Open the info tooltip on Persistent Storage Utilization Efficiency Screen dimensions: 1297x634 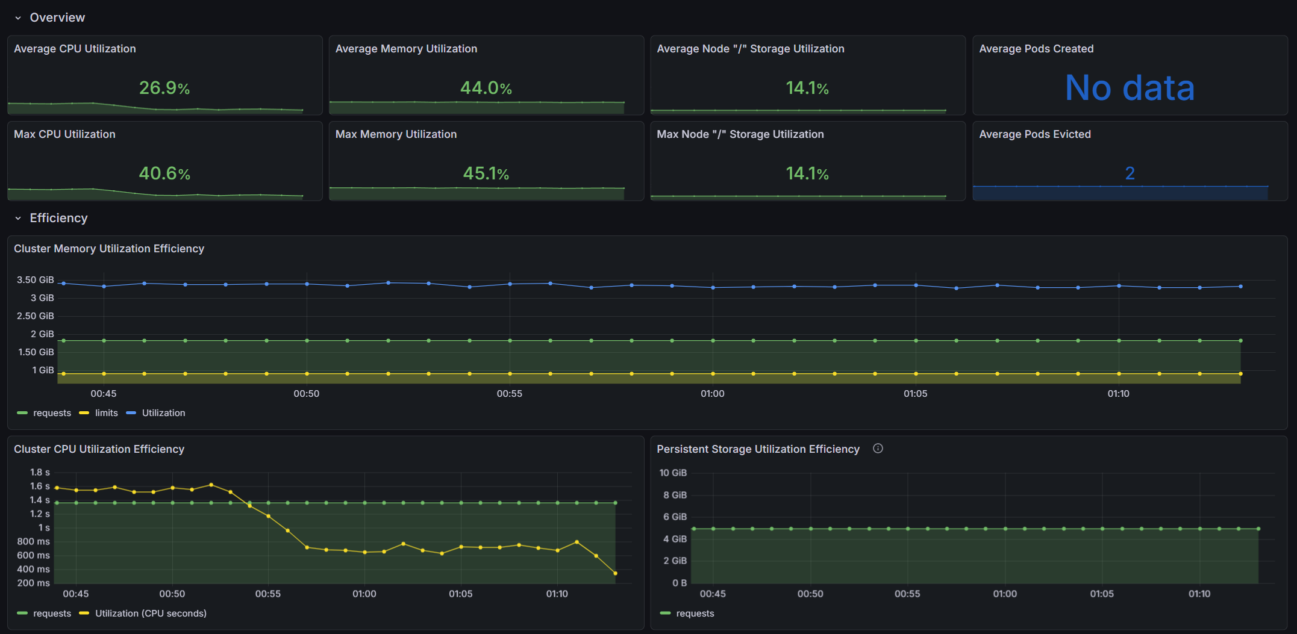pyautogui.click(x=878, y=449)
